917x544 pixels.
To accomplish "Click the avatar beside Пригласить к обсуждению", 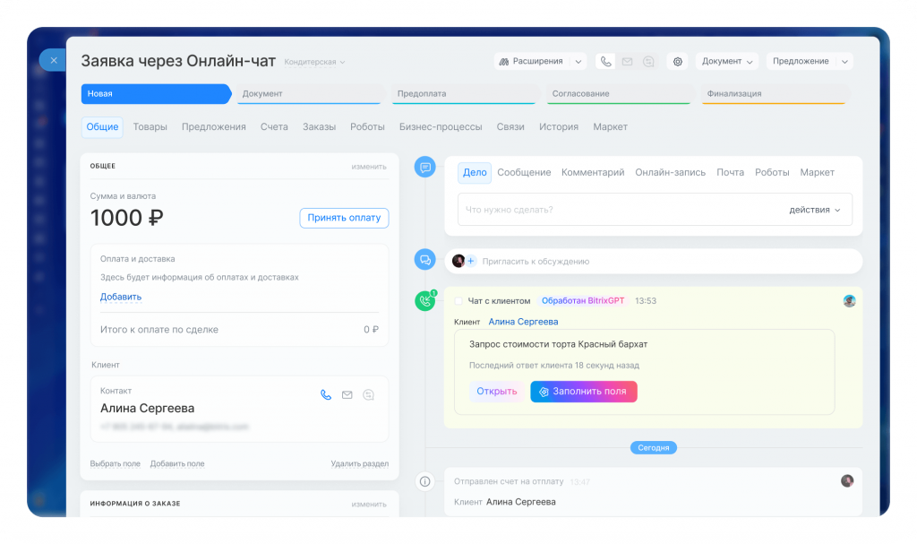I will pos(458,261).
